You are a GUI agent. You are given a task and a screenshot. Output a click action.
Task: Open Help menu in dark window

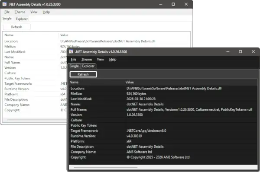(113, 59)
